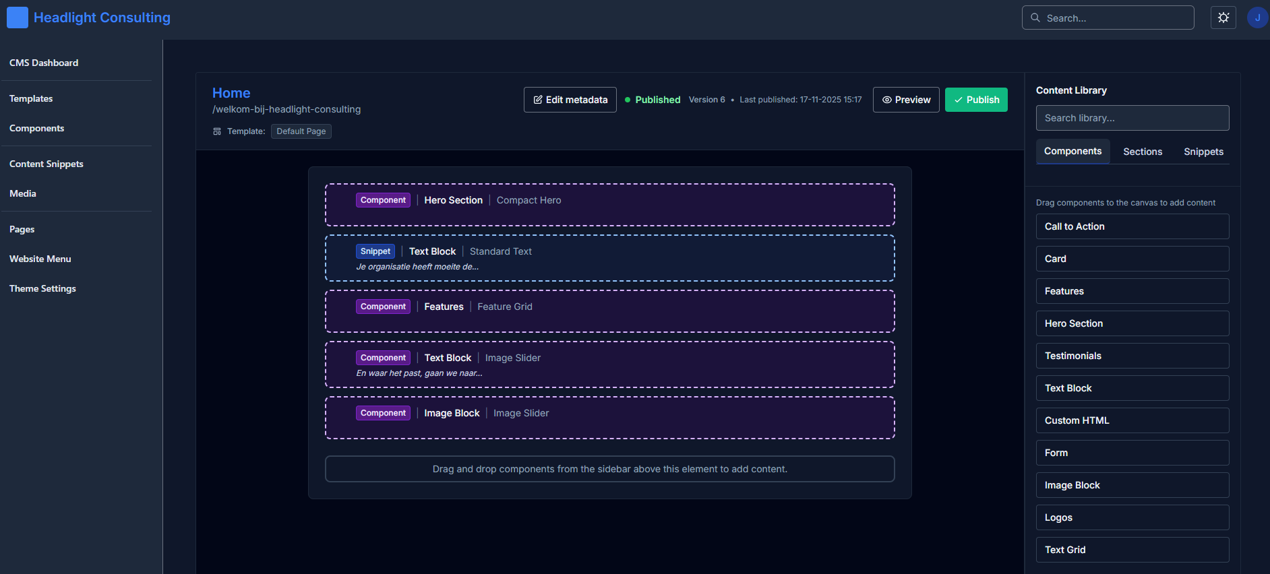The image size is (1270, 574).
Task: Click the Call to Action library component
Action: (x=1132, y=226)
